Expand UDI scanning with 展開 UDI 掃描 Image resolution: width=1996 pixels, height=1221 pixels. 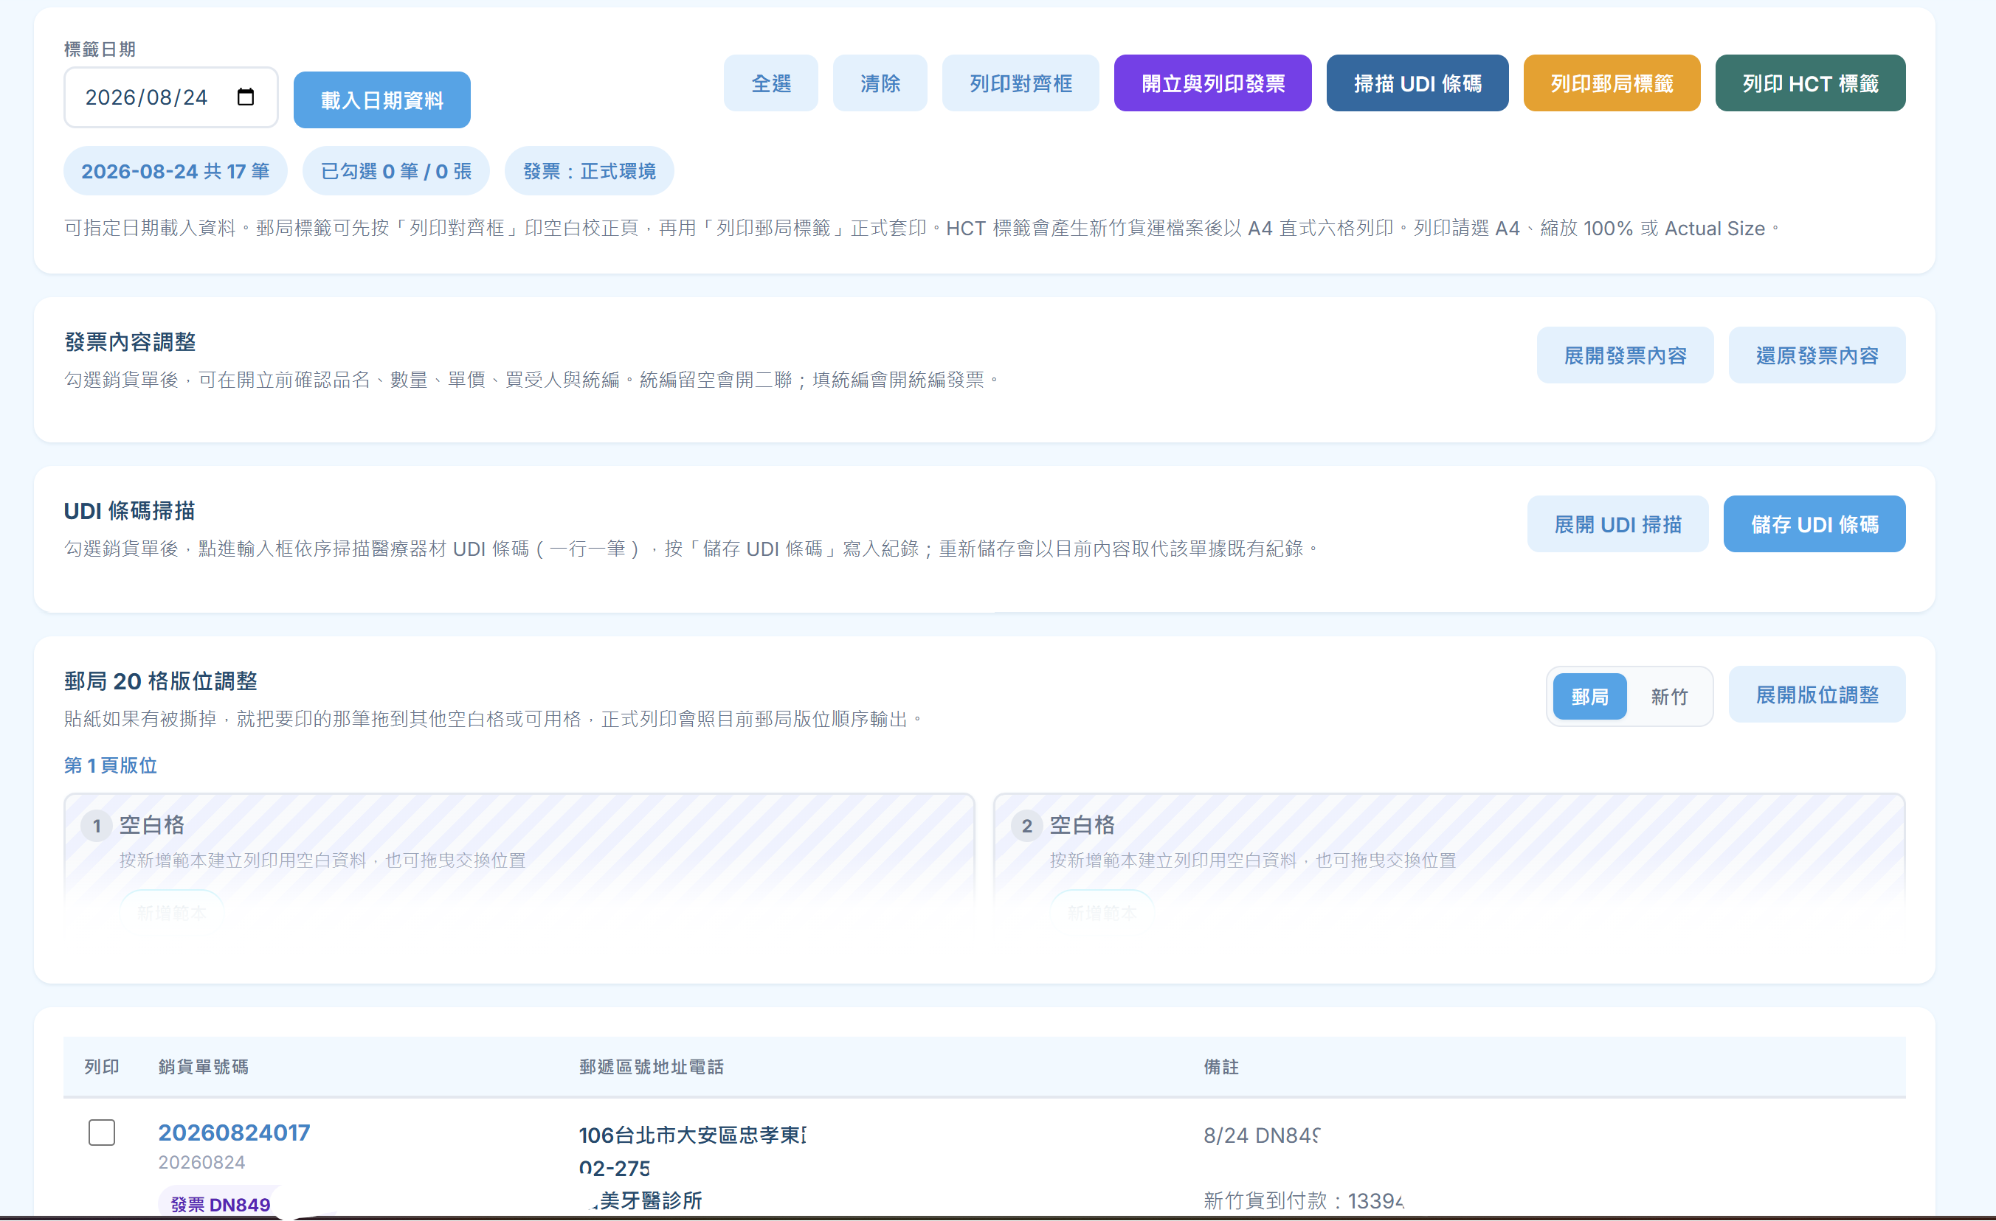pyautogui.click(x=1617, y=525)
